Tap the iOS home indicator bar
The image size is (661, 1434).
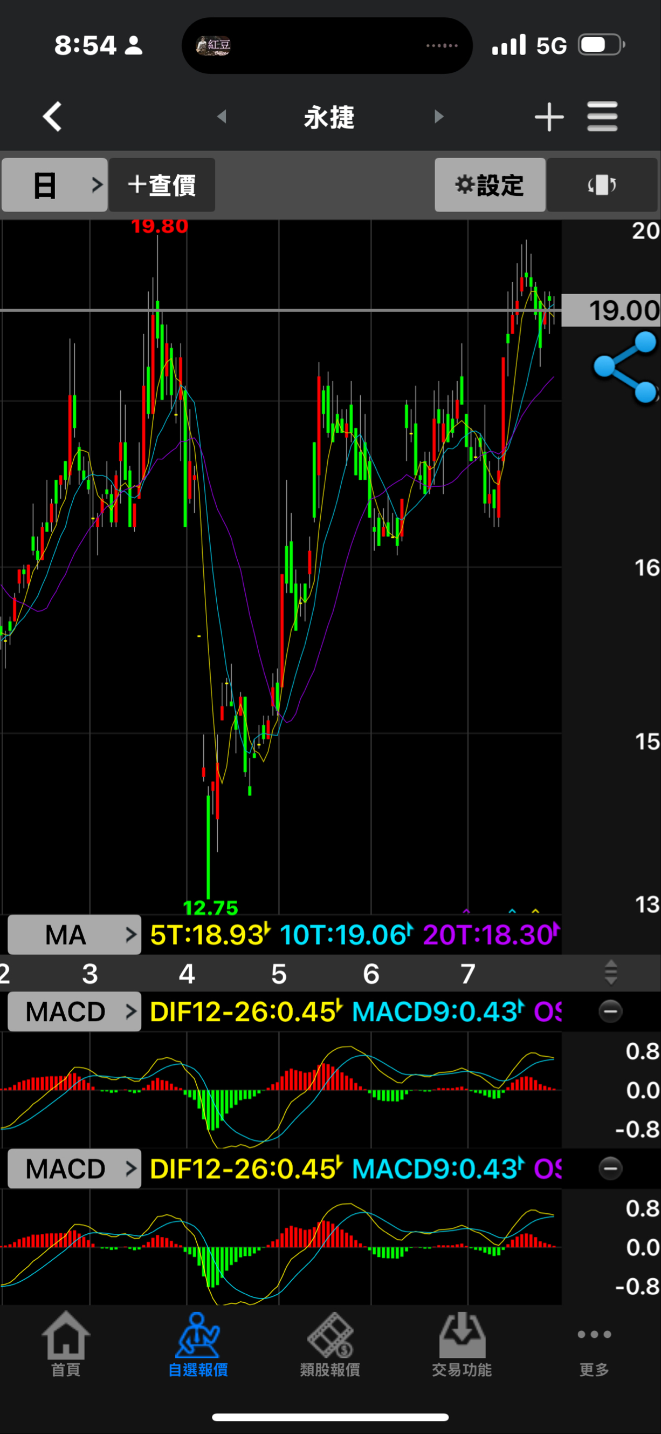(330, 1417)
